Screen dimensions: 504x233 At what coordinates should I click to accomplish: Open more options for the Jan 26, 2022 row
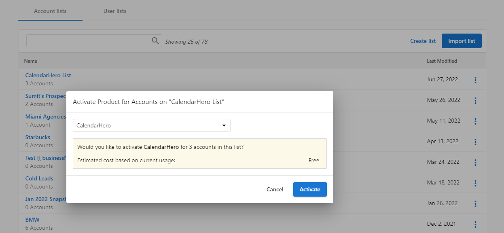(x=475, y=204)
